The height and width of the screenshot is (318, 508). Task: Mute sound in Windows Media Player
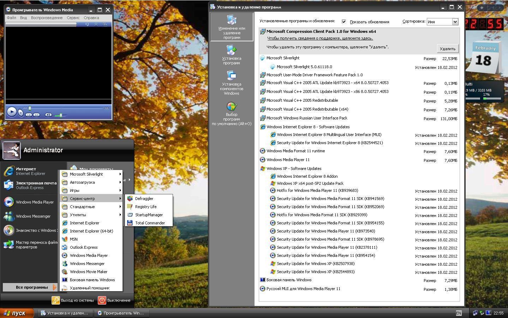[48, 115]
